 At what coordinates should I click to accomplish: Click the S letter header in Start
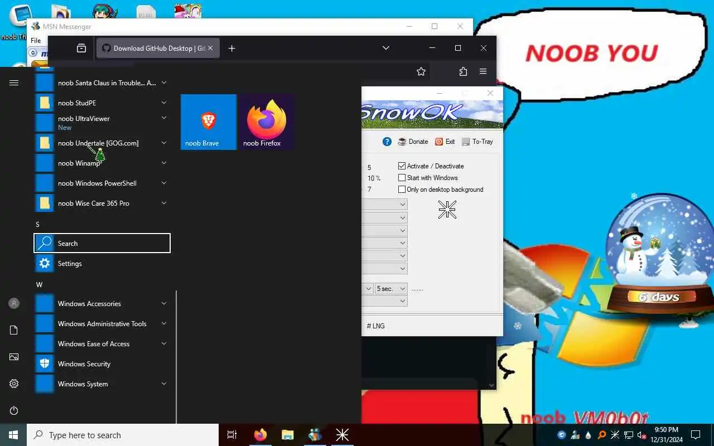pos(38,224)
